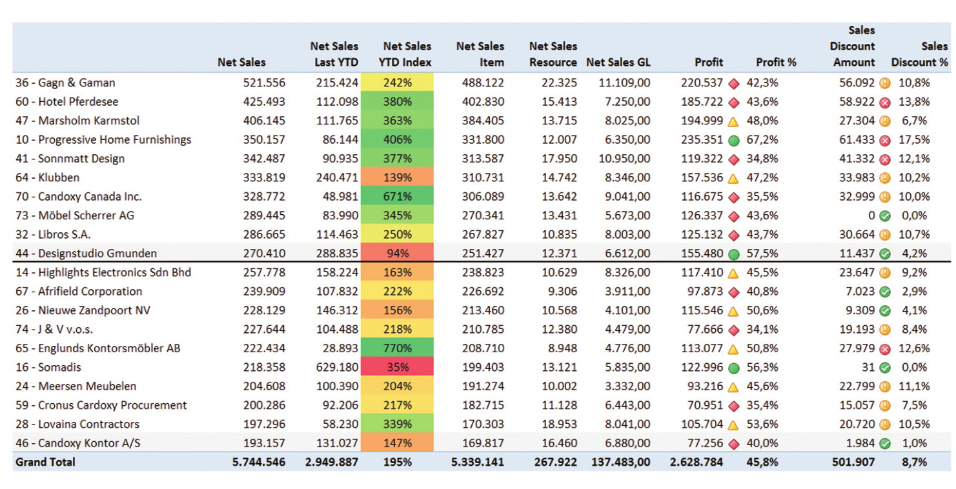Click the Grand Total Net Sales value 5.744.546
Image resolution: width=956 pixels, height=489 pixels.
(259, 462)
